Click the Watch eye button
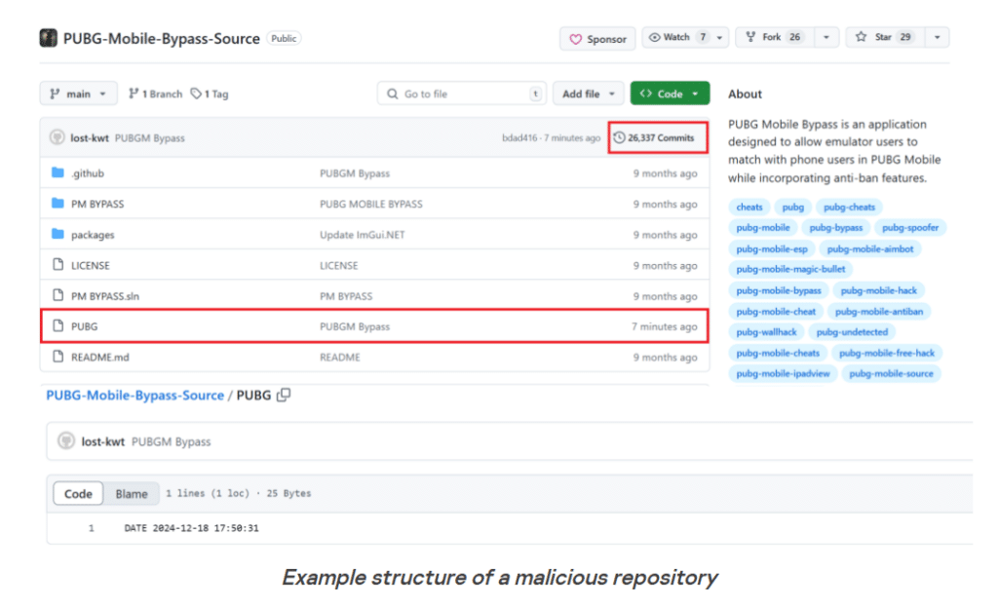 [676, 38]
